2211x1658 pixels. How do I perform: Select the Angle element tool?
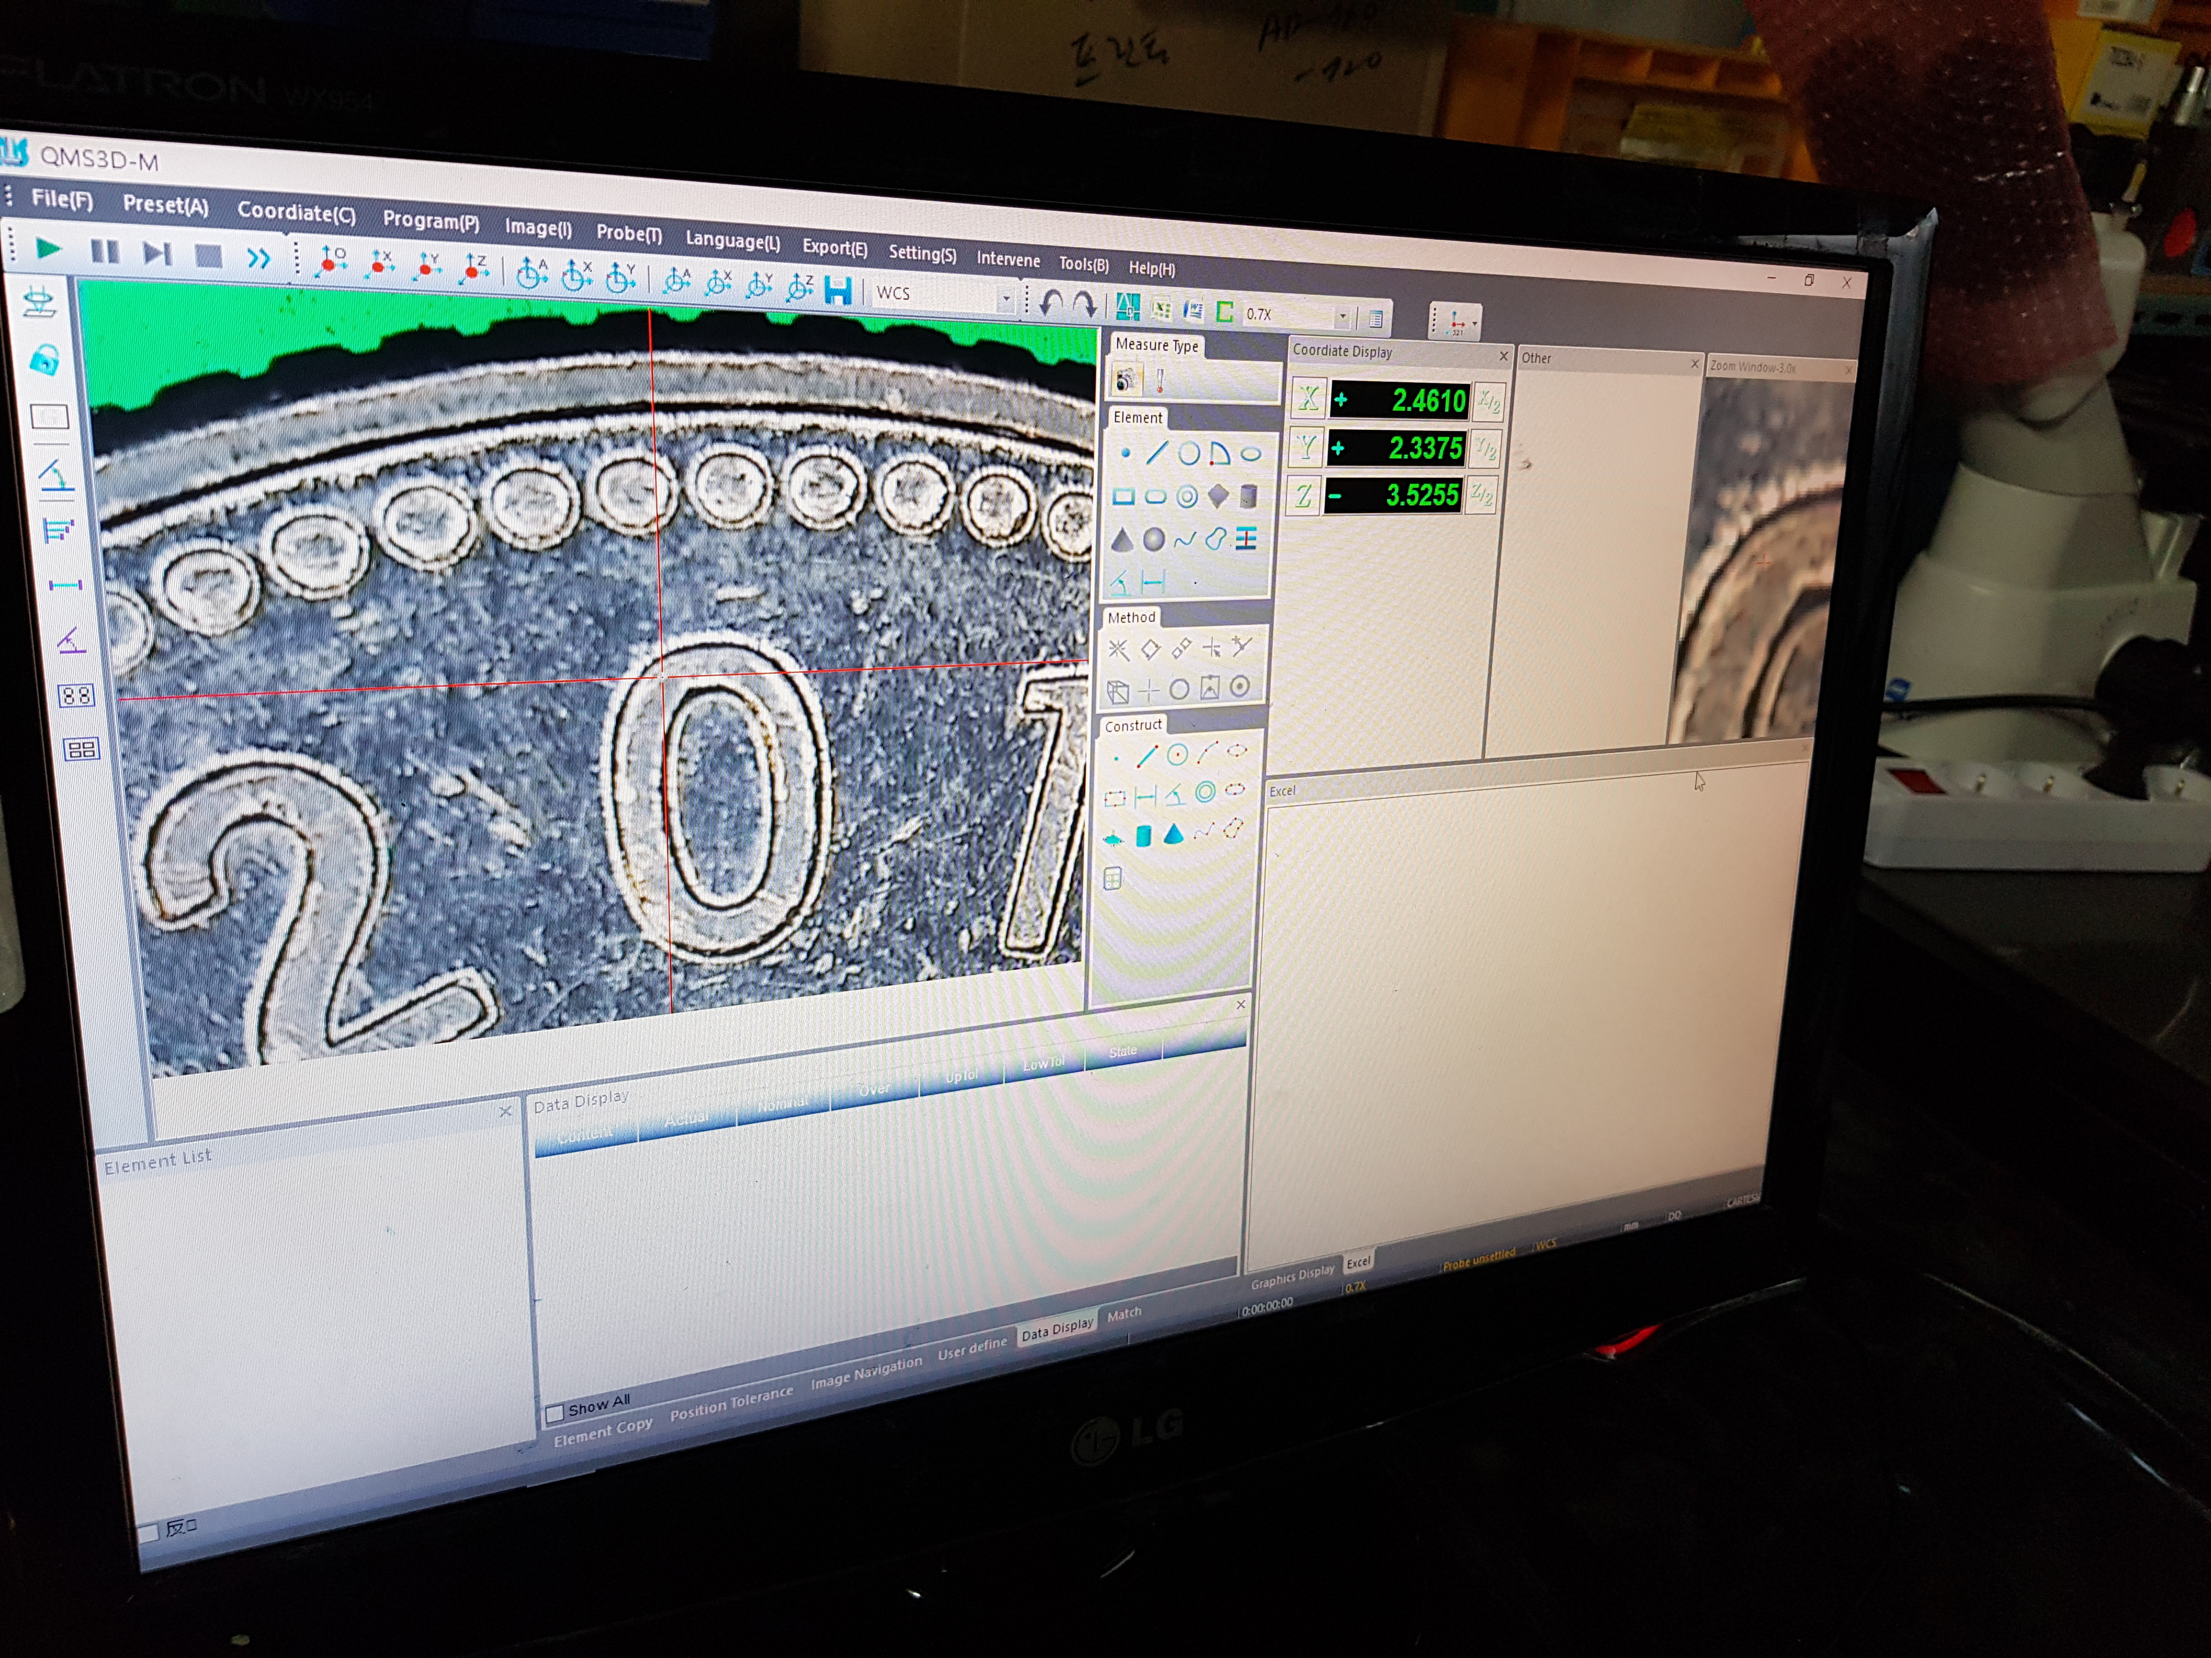(1120, 582)
